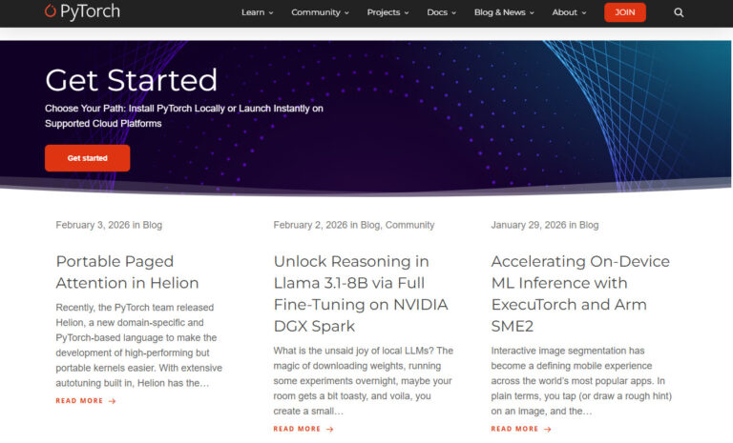The width and height of the screenshot is (733, 443).
Task: Expand the Community dropdown menu
Action: (320, 12)
